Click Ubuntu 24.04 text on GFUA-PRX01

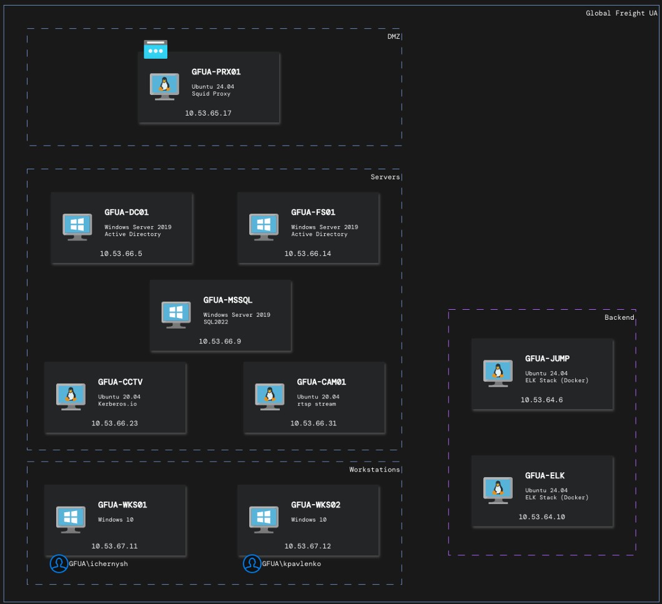pyautogui.click(x=213, y=87)
